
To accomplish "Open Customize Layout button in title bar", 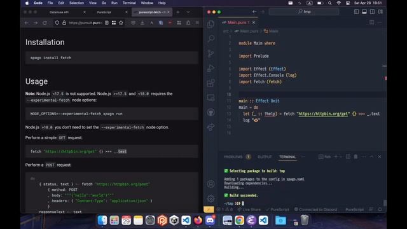I will tap(380, 11).
